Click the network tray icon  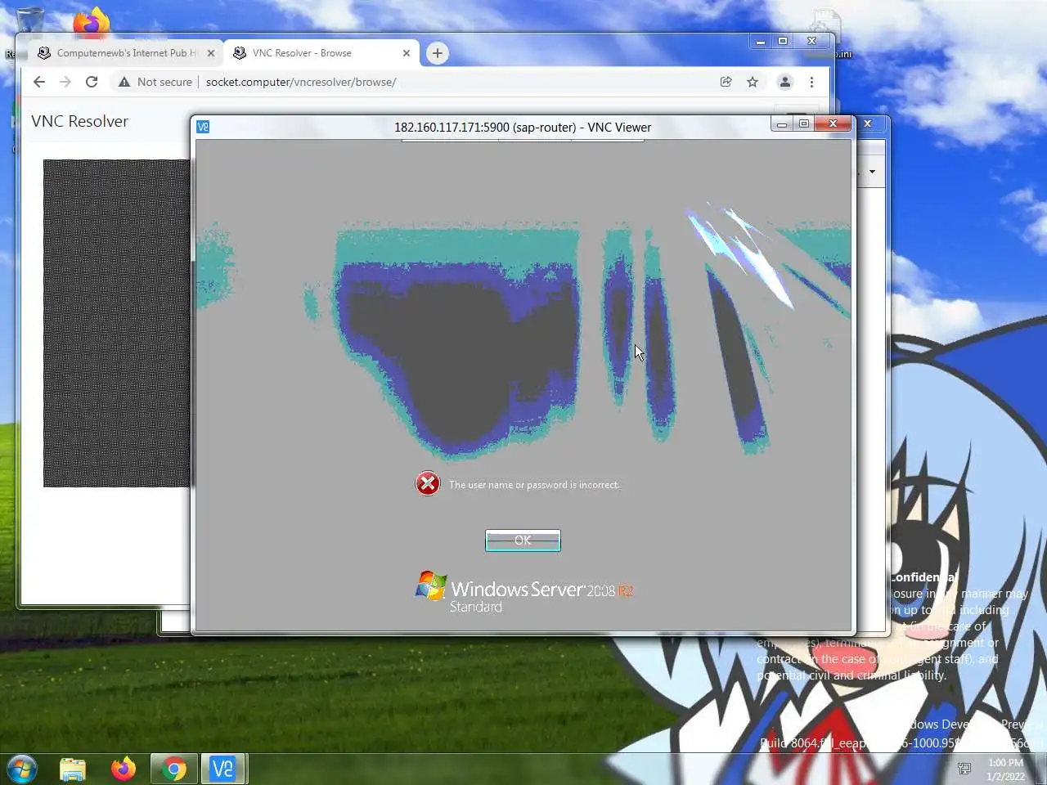(964, 769)
